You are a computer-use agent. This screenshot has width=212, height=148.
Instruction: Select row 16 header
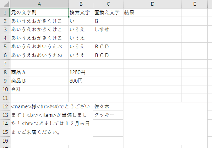pos(5,141)
